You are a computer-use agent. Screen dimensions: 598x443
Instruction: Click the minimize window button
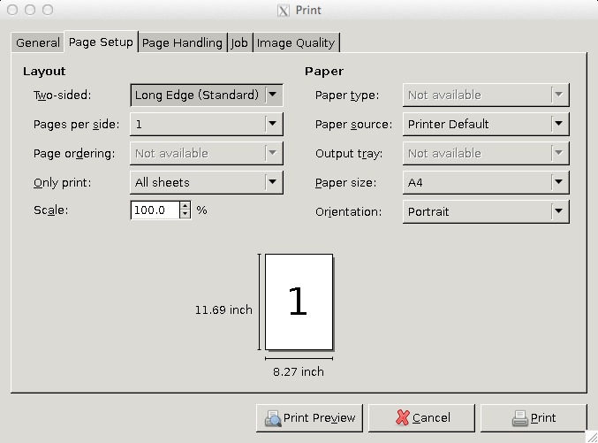point(30,10)
